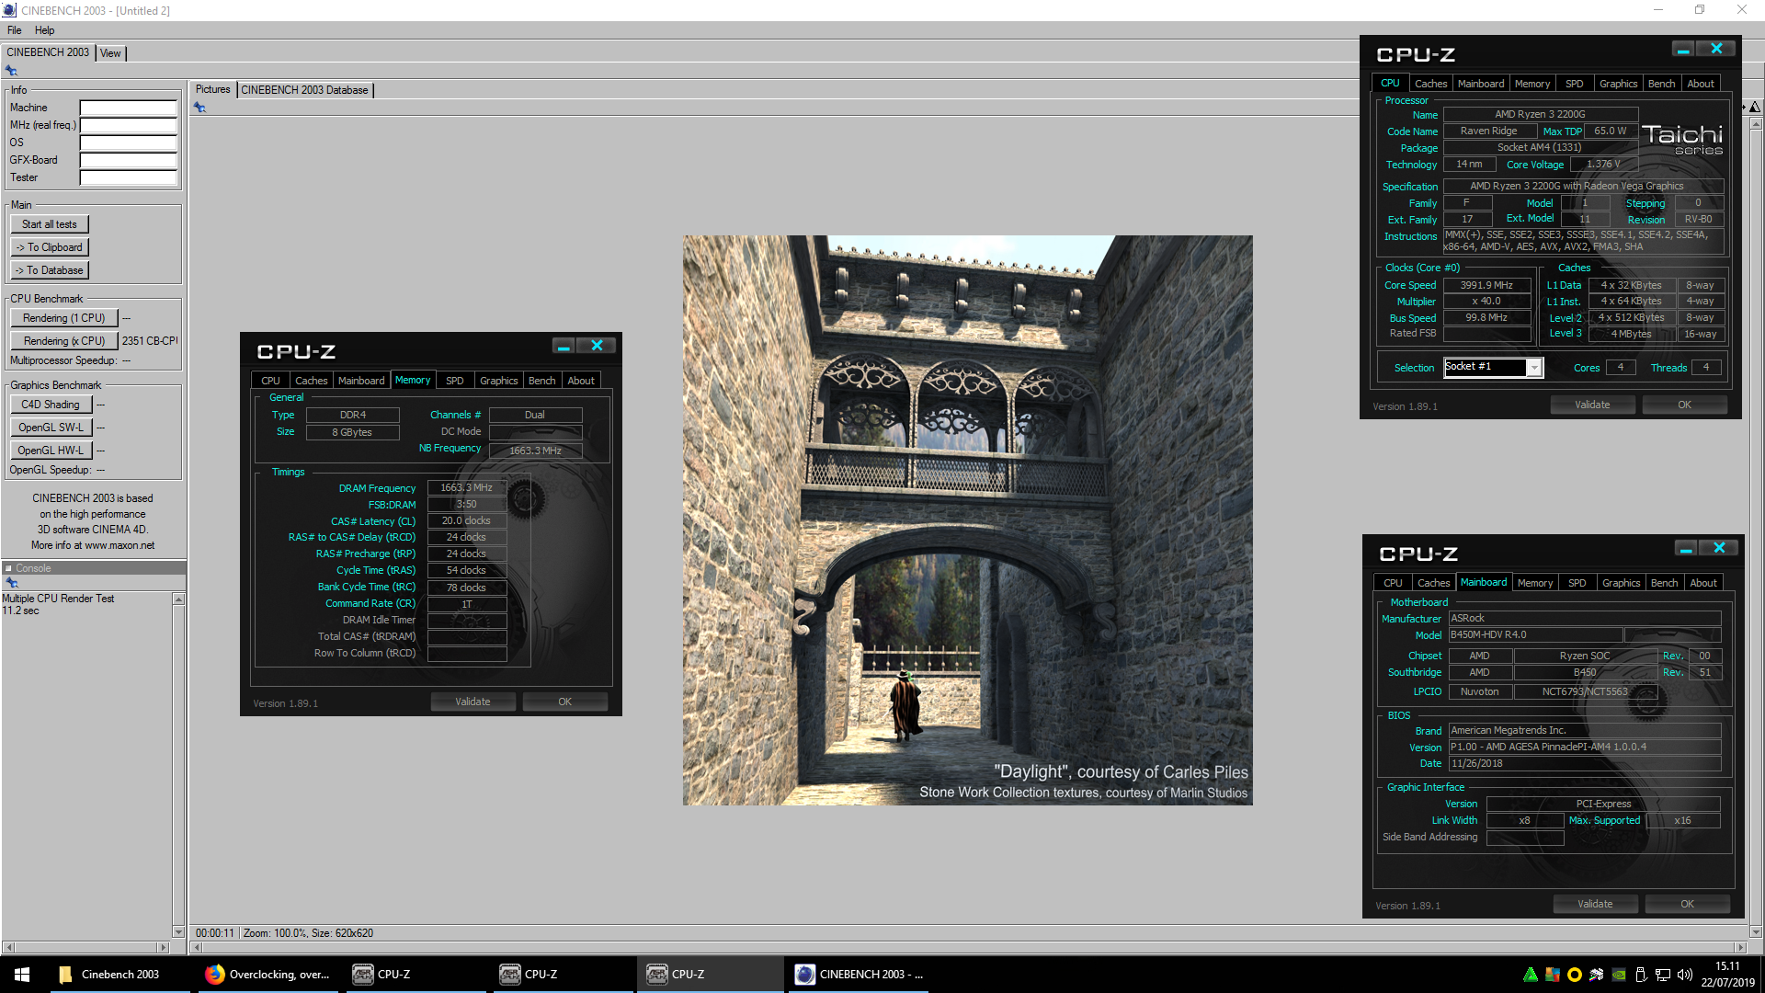Open the Socket #1 selection dropdown
The width and height of the screenshot is (1765, 993).
1533,368
